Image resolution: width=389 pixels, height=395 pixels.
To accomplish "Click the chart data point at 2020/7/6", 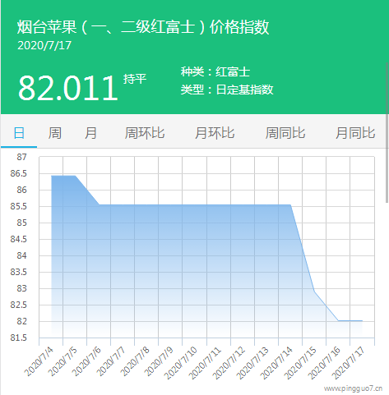I will (x=99, y=204).
